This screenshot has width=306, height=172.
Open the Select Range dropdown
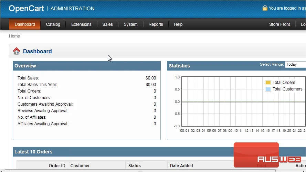[295, 65]
